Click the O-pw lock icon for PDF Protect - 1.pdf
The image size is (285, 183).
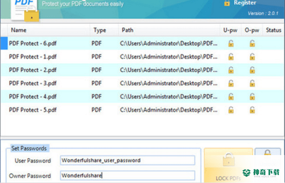pyautogui.click(x=252, y=57)
